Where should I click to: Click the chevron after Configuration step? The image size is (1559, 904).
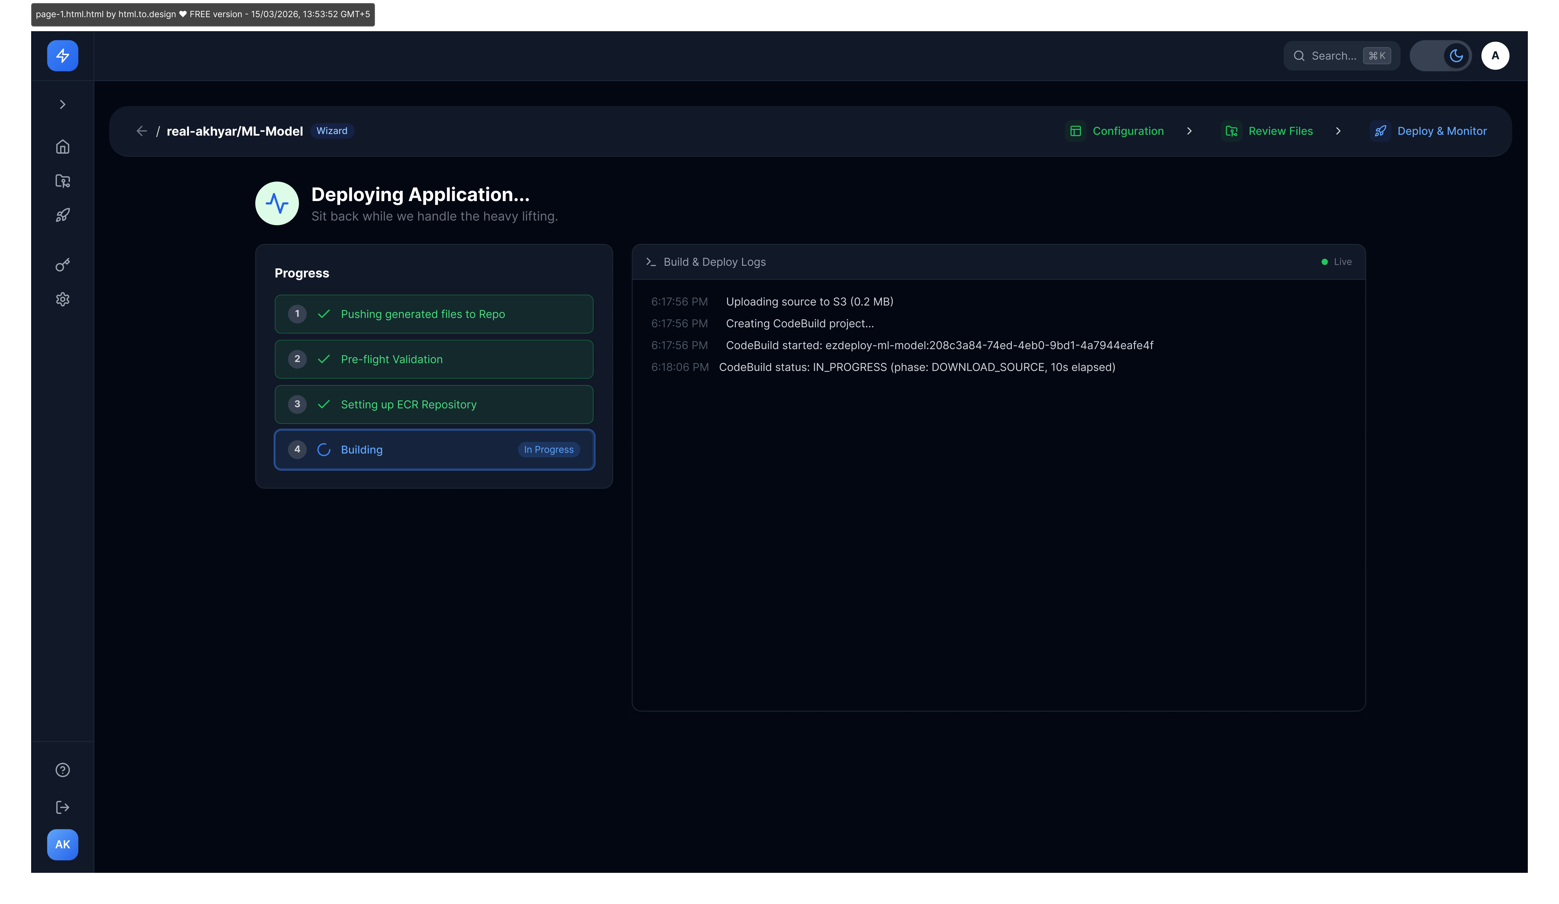(1190, 131)
